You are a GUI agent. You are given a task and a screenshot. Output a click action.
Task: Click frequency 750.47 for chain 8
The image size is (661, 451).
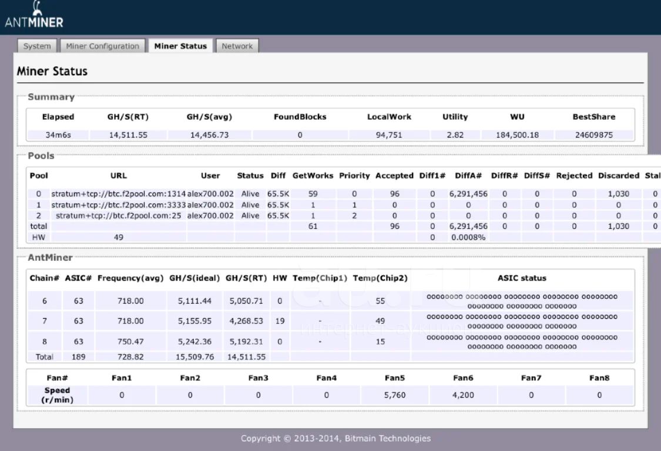click(130, 342)
